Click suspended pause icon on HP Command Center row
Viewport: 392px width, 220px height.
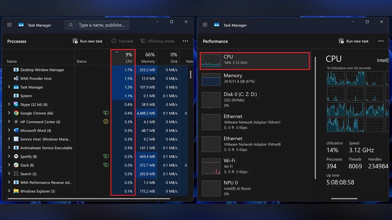(x=106, y=122)
